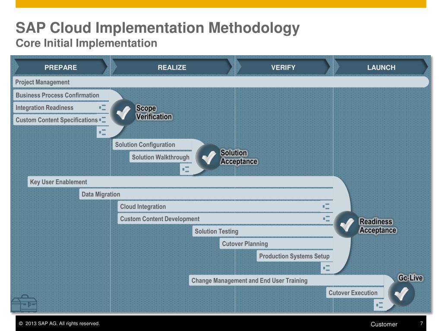
Task: Click the hierarchy icon on Custom Content Development row
Action: pos(326,219)
